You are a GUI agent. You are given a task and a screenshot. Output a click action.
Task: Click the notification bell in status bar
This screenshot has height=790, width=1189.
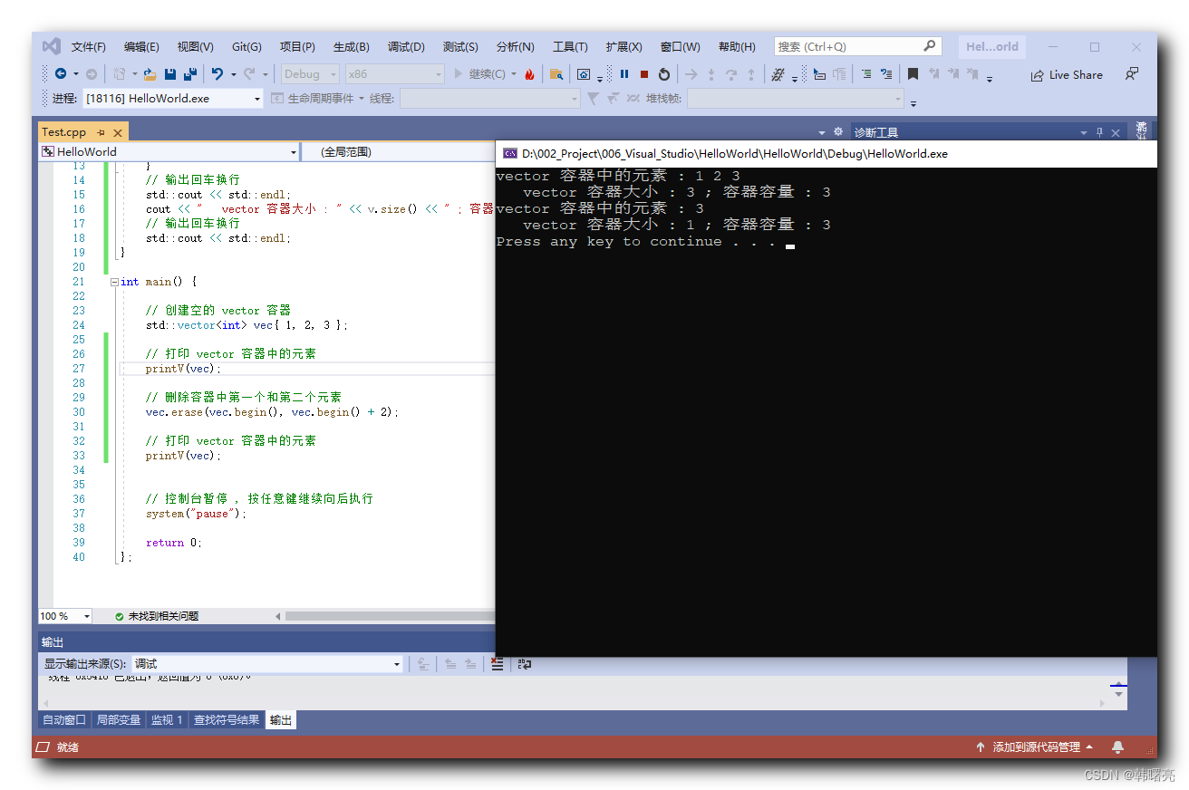(x=1117, y=747)
